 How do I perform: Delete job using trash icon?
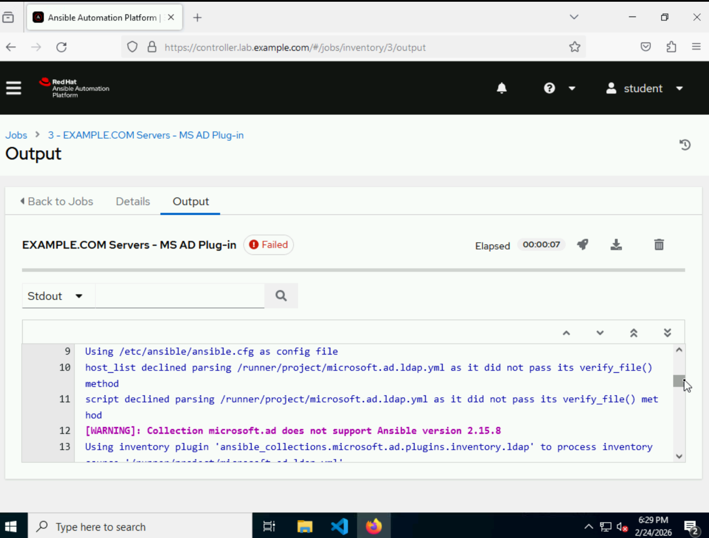(x=659, y=245)
